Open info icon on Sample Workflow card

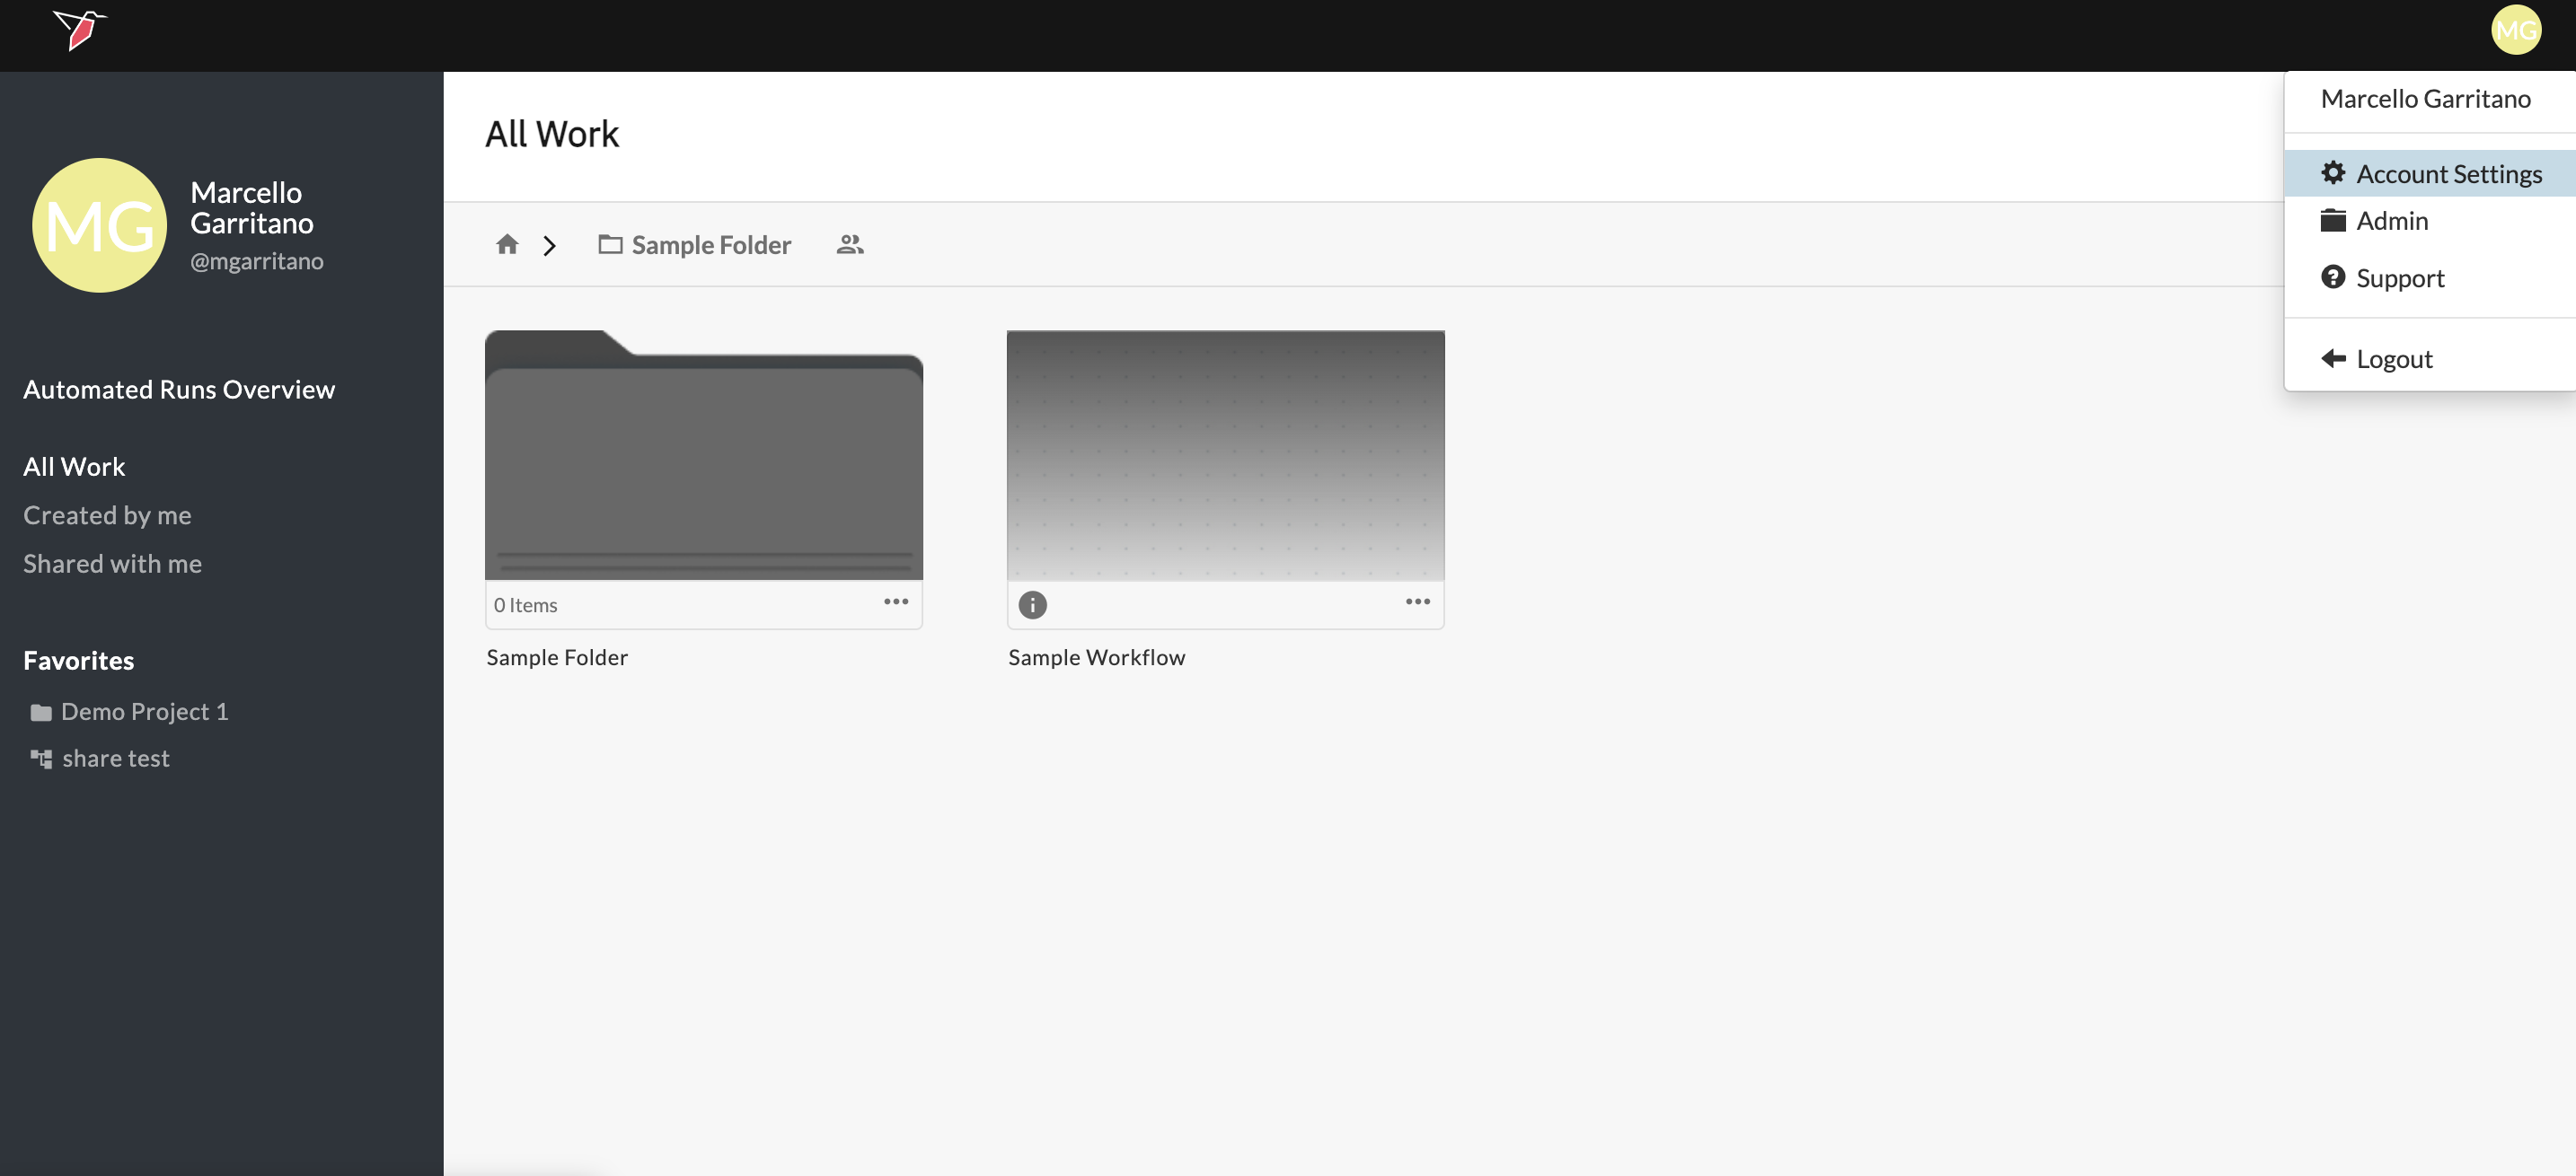point(1032,604)
